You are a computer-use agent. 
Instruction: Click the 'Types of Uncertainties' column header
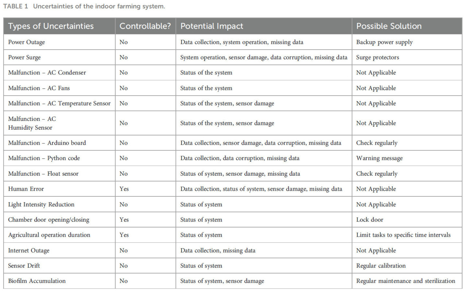[x=51, y=26]
